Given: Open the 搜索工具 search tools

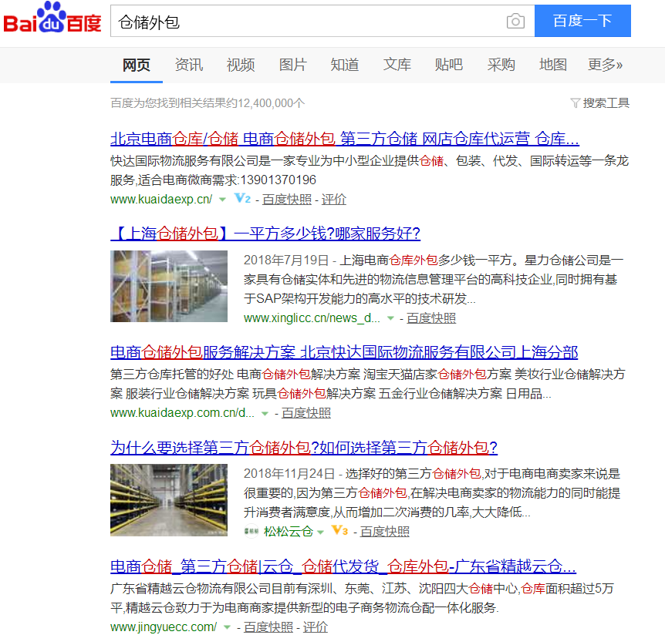Looking at the screenshot, I should (606, 103).
